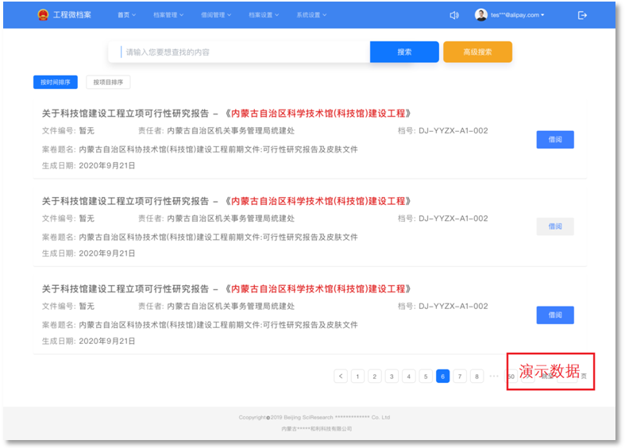The height and width of the screenshot is (448, 625).
Task: Click the user avatar picture
Action: (x=480, y=15)
